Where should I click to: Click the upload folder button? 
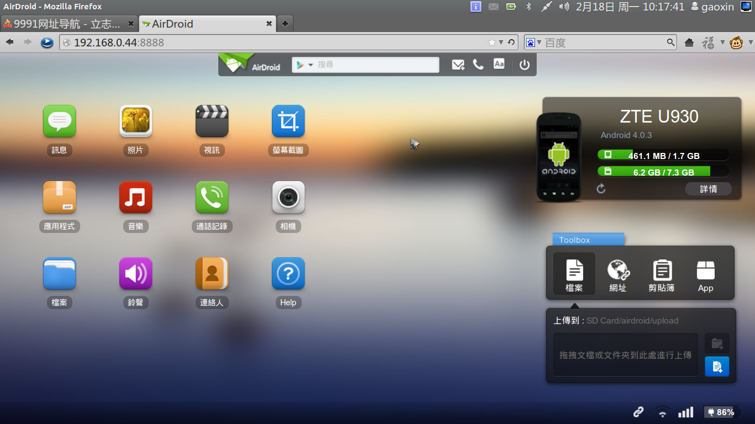pyautogui.click(x=717, y=343)
